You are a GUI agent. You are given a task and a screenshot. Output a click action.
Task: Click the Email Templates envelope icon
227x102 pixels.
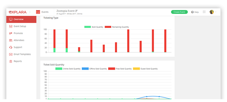(x=11, y=54)
